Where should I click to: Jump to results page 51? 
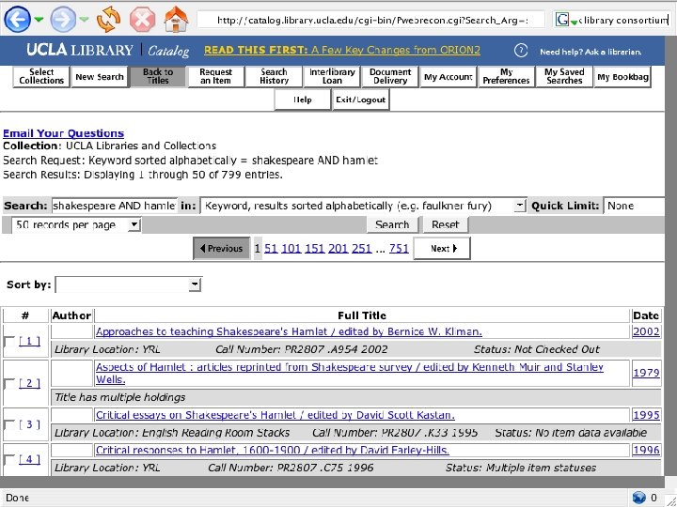[x=271, y=248]
